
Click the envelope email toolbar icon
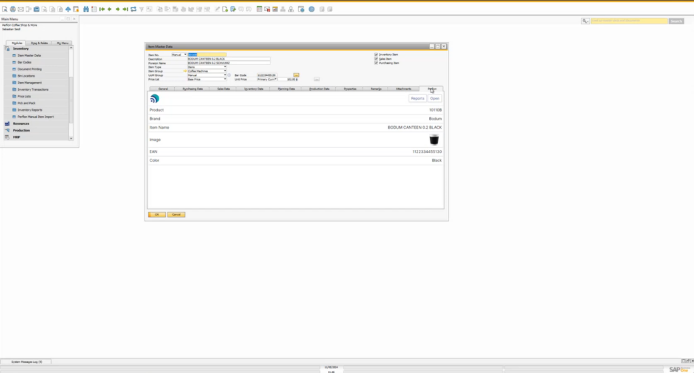click(x=21, y=9)
